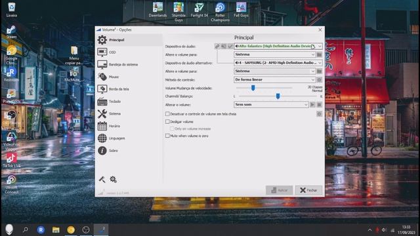The height and width of the screenshot is (236, 420).
Task: Click the Menu copiar pa... folder icon
Action: pyautogui.click(x=74, y=55)
